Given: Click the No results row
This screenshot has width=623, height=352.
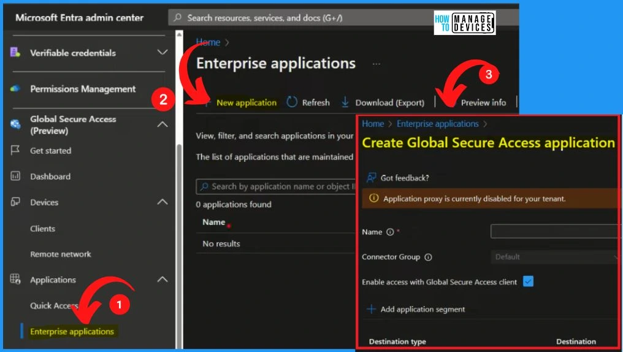Looking at the screenshot, I should pos(276,243).
